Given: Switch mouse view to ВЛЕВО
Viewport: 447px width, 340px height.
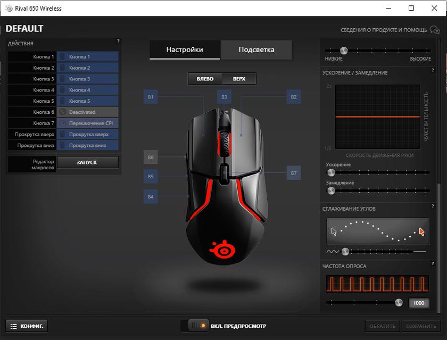Looking at the screenshot, I should (x=205, y=79).
